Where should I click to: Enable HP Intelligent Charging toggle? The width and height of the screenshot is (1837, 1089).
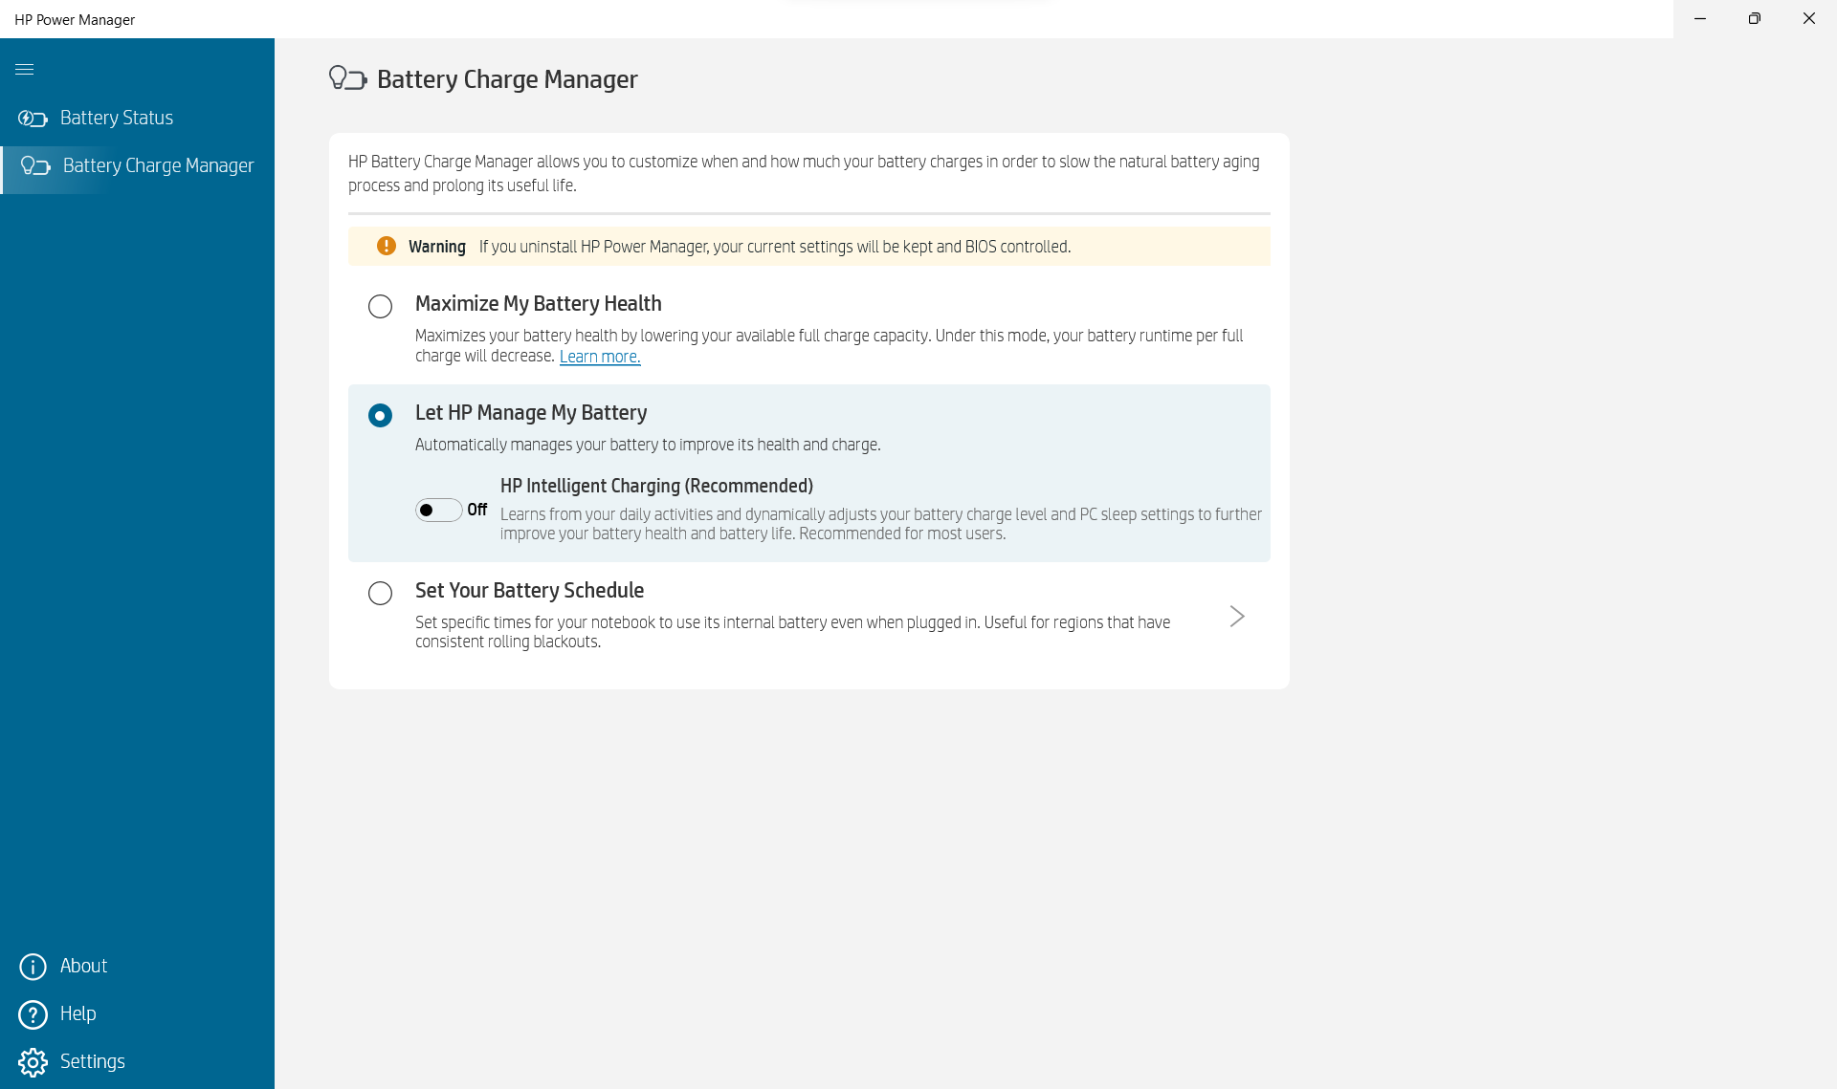point(438,510)
